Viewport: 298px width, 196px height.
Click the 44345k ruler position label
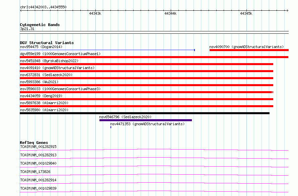[x=246, y=13]
